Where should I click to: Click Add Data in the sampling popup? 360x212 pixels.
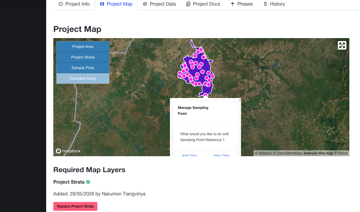coord(189,155)
